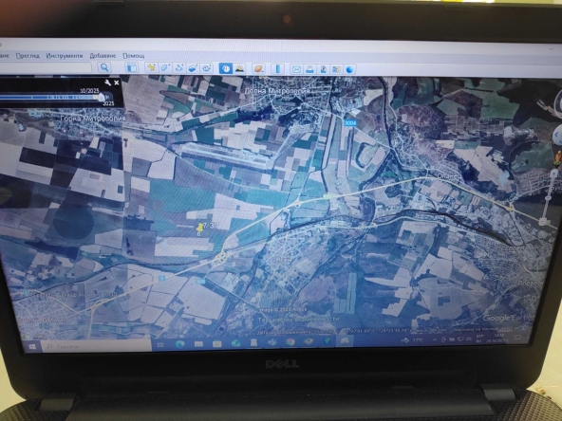Add a placemark with the pushpin icon
This screenshot has width=562, height=421.
coord(152,67)
